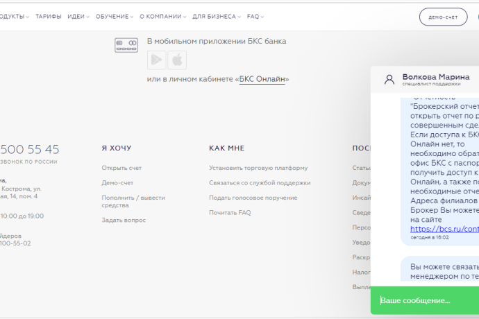Follow the bcs.ru link in chat

[444, 229]
